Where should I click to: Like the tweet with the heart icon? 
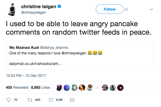tap(51, 100)
